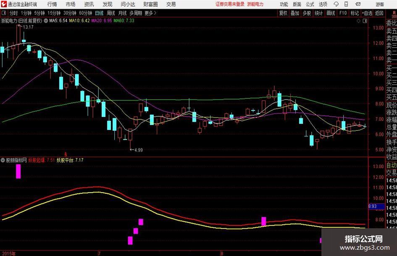Click the 复权 adjustment button

point(283,13)
